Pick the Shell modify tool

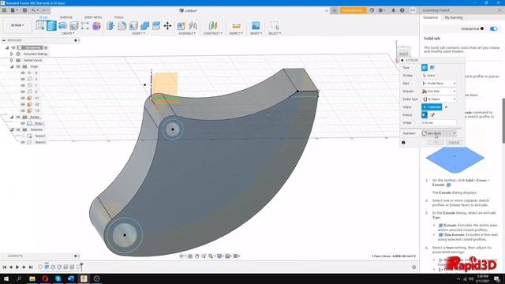133,26
